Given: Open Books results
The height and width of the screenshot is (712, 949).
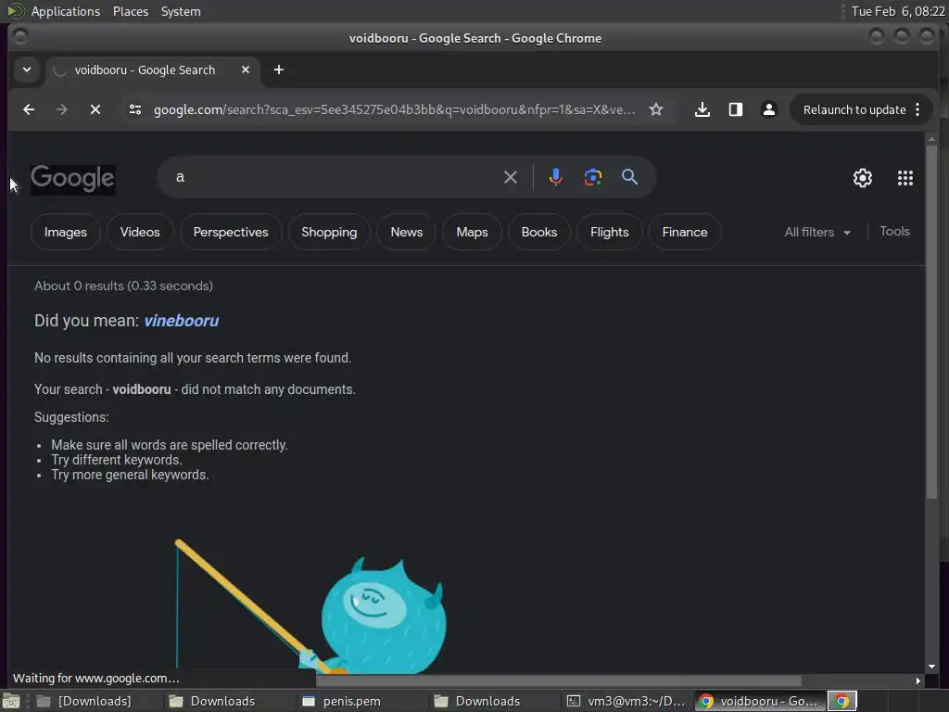Looking at the screenshot, I should tap(539, 232).
